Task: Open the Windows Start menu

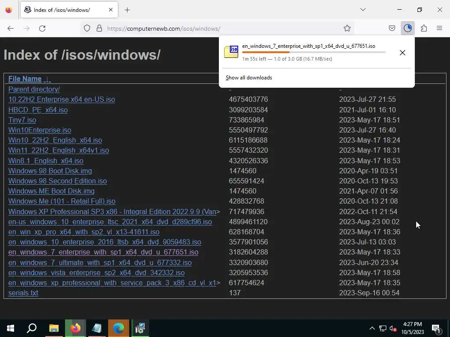Action: pos(11,328)
